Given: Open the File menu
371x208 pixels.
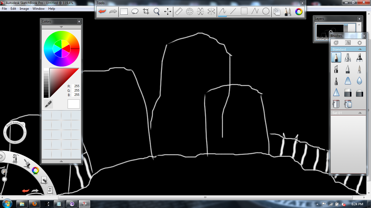Looking at the screenshot, I should point(4,9).
